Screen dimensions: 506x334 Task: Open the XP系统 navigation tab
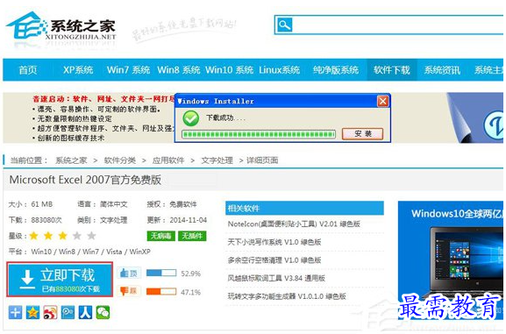click(78, 70)
